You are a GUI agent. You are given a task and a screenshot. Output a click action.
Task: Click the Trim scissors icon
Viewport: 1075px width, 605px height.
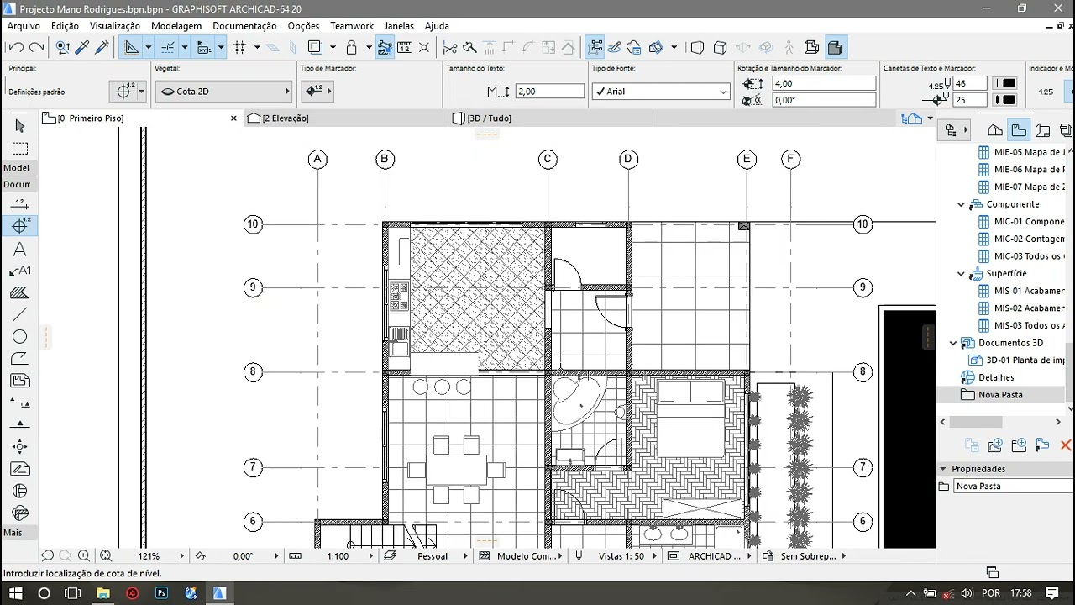(450, 48)
